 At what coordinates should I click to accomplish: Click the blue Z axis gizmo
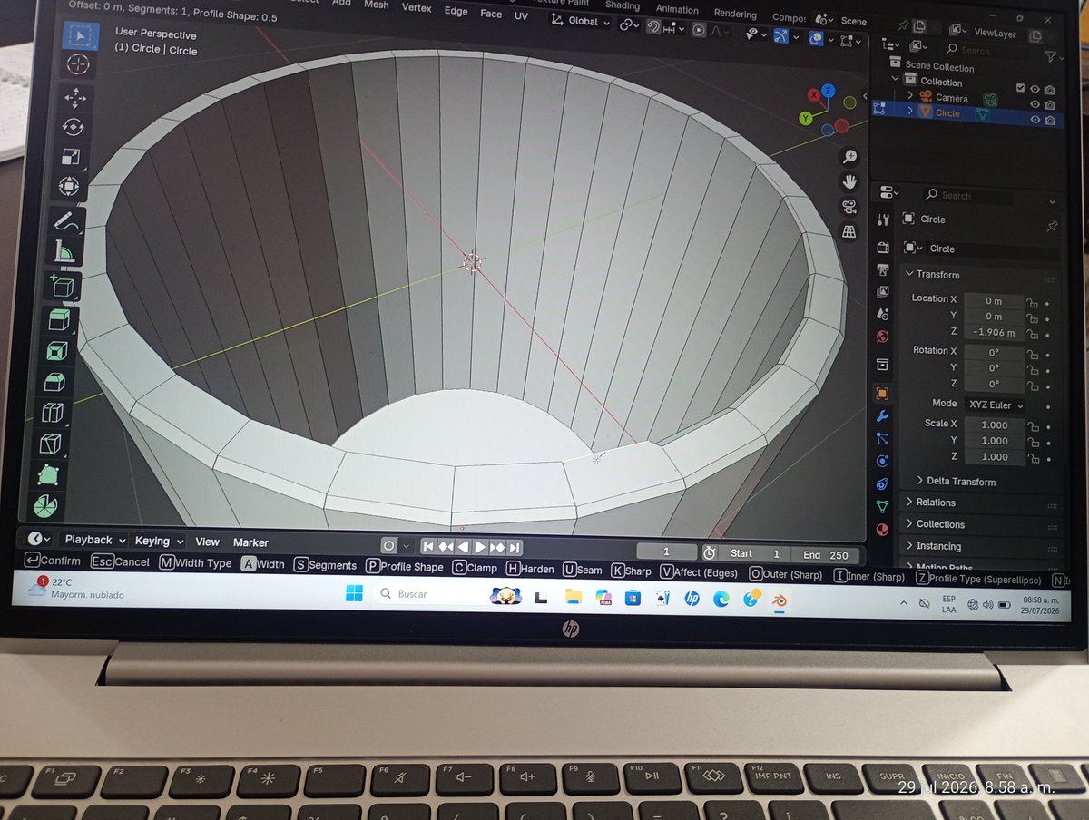tap(829, 92)
